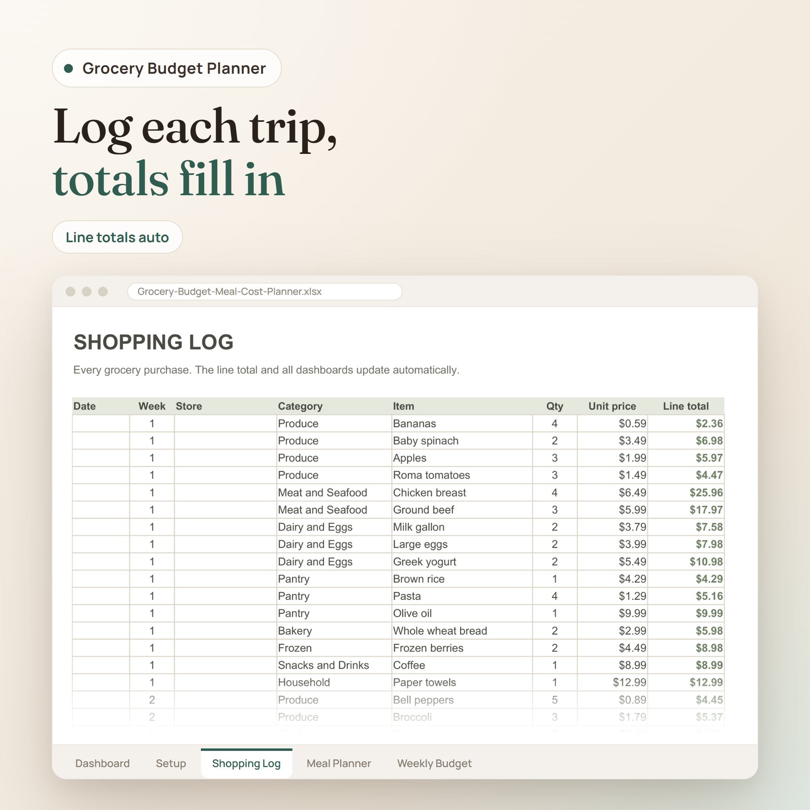Select the Week column header
This screenshot has width=810, height=810.
[152, 406]
